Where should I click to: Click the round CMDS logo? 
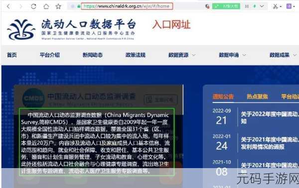[x=33, y=99]
